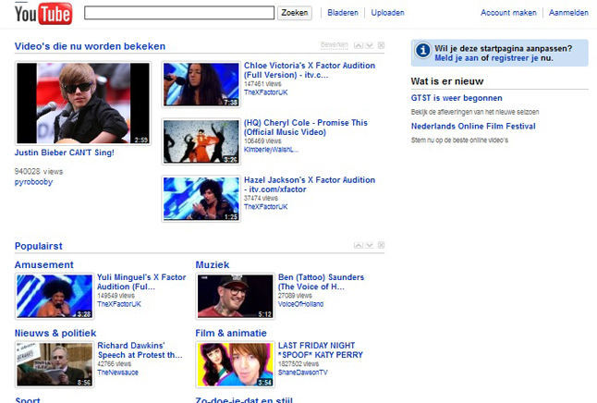The width and height of the screenshot is (597, 403).
Task: Open 'GTST is weer begonnen' news item
Action: tap(457, 98)
